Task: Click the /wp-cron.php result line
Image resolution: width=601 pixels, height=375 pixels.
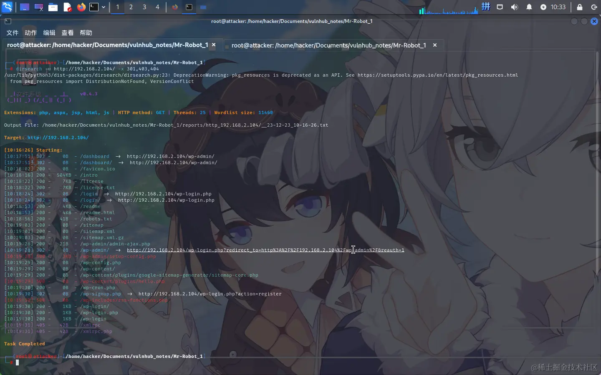Action: (x=60, y=287)
